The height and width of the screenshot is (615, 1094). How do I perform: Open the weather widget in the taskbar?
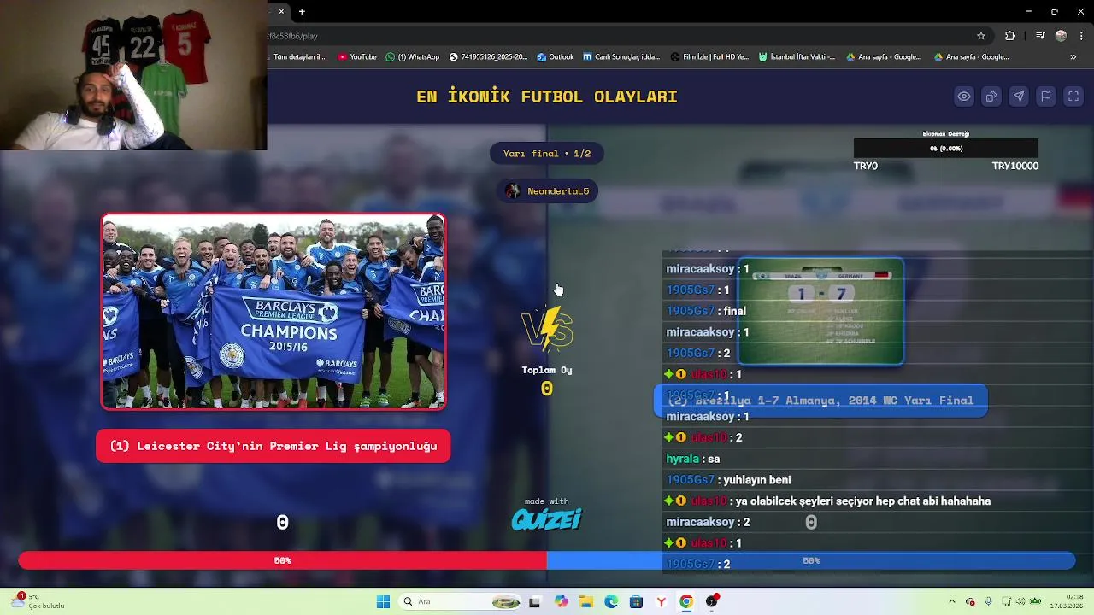36,601
